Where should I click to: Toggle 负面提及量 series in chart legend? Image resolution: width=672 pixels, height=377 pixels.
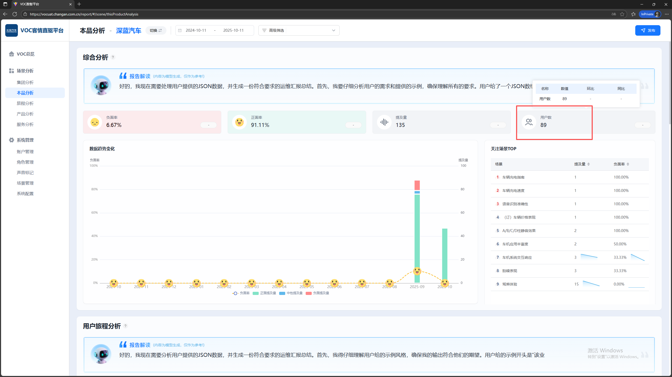[x=318, y=293]
